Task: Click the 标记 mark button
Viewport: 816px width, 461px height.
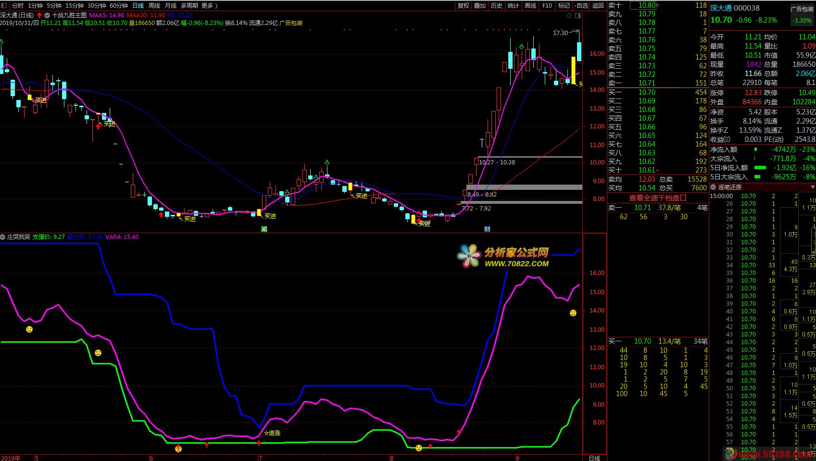Action: click(564, 5)
